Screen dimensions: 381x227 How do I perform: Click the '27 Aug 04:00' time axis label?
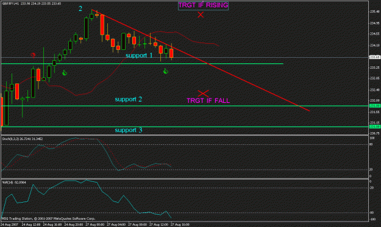[x=116, y=225]
